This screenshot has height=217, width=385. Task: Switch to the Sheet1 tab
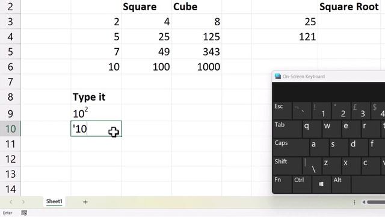(x=54, y=201)
